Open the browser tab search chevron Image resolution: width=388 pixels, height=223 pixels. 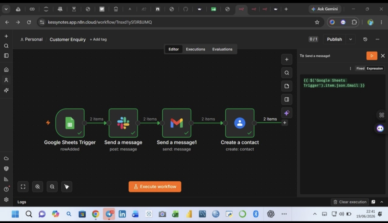[x=6, y=9]
